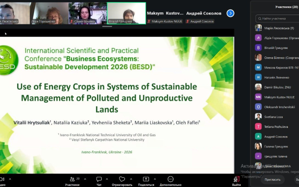Click muted mic icon beside Андрей Соколов
This screenshot has width=299, height=187.
(x=188, y=21)
